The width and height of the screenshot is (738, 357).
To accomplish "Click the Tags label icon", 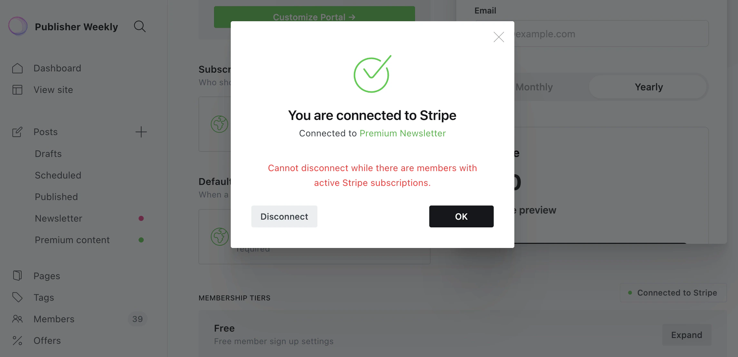I will pos(17,297).
